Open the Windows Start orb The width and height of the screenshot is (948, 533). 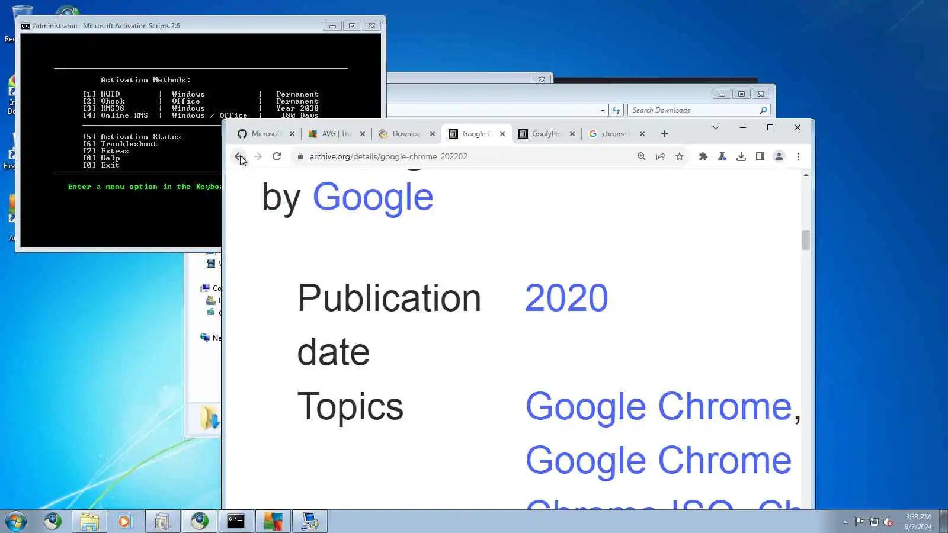(16, 522)
